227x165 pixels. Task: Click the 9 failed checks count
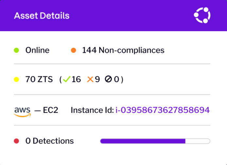pos(97,79)
